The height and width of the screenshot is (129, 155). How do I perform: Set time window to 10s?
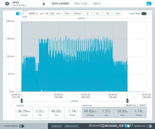(107, 14)
